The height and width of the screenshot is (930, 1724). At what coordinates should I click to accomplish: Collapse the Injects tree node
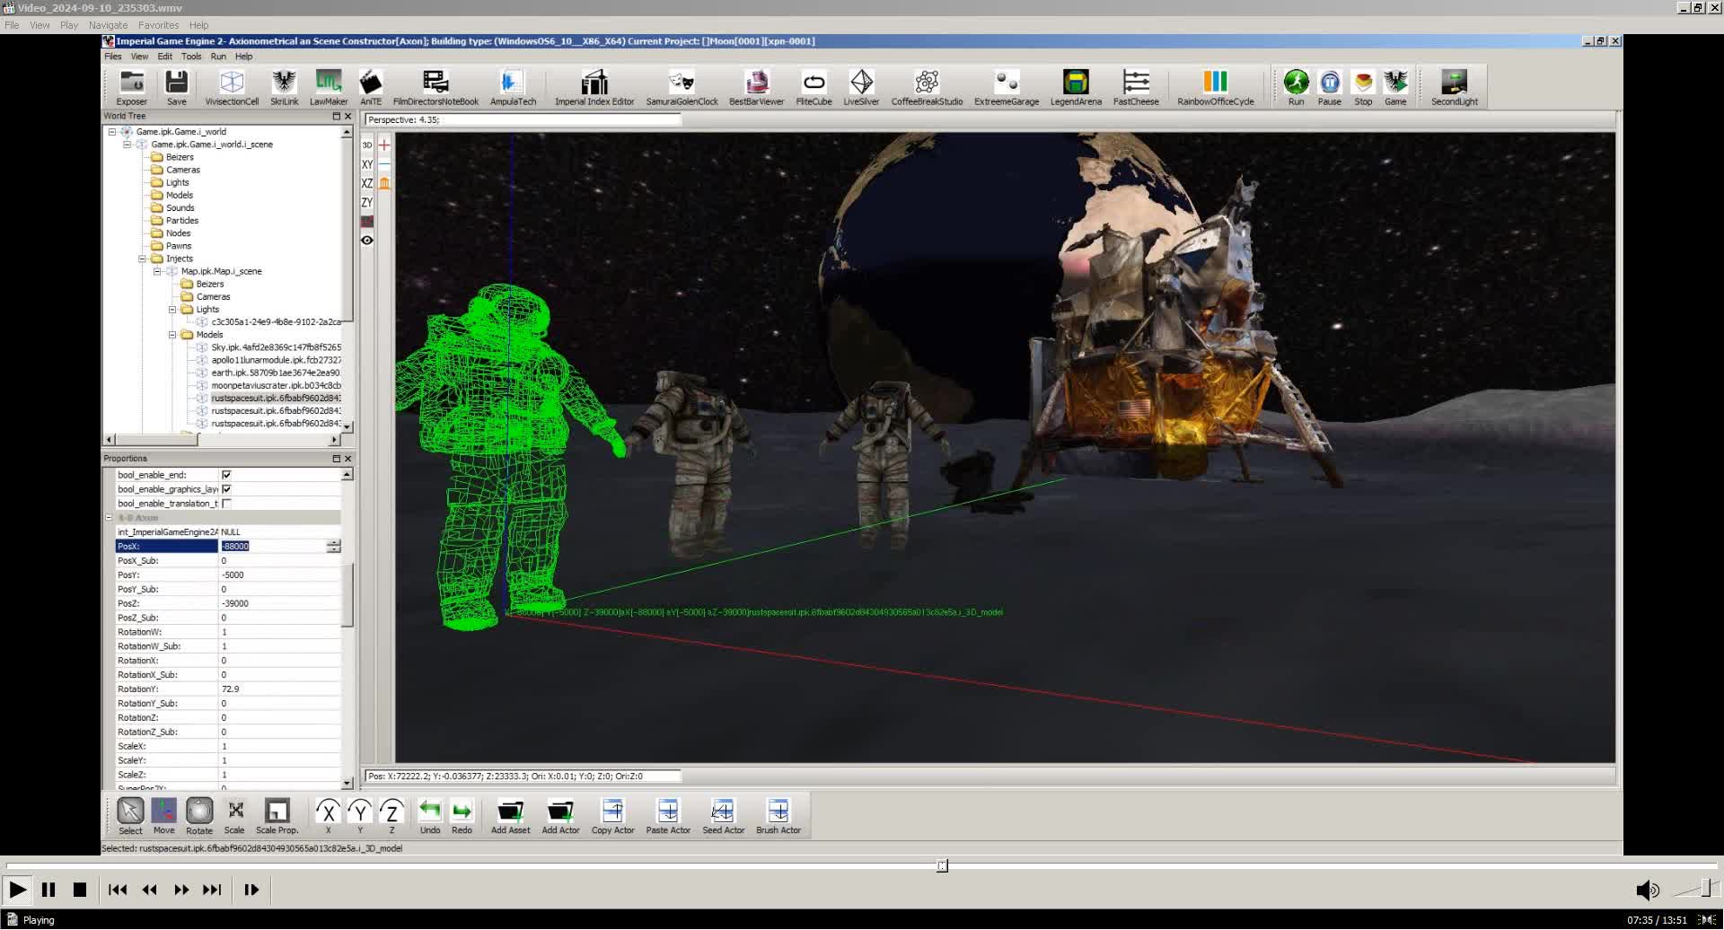click(142, 259)
